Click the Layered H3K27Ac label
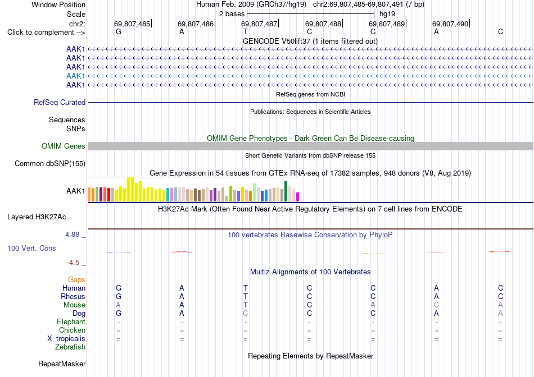This screenshot has height=377, width=534. point(37,217)
